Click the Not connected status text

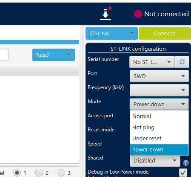point(166,14)
